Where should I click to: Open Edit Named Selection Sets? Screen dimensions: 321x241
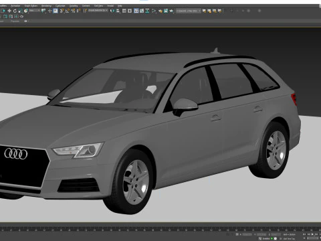coord(85,11)
